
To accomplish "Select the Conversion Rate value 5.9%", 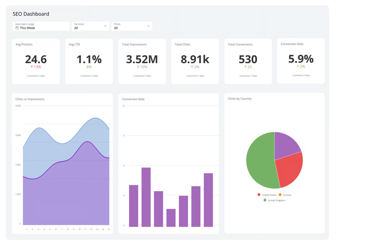I will tap(301, 59).
